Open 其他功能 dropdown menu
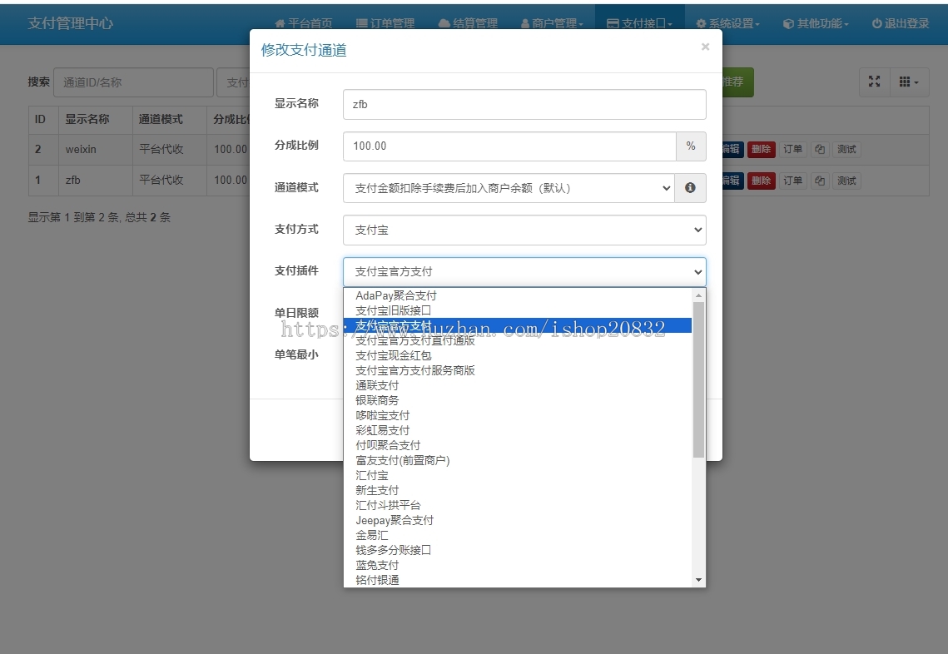Viewport: 948px width, 654px height. (816, 23)
